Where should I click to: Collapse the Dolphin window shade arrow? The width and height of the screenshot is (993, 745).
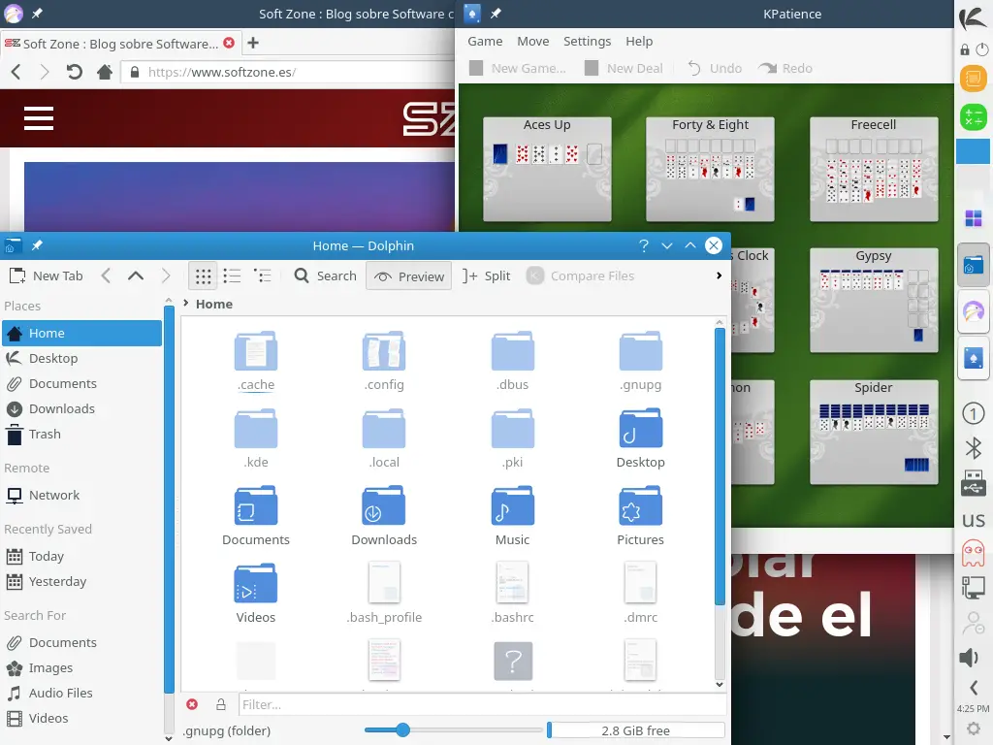tap(666, 245)
